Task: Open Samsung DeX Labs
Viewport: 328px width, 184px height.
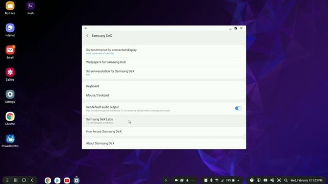Action: [164, 121]
